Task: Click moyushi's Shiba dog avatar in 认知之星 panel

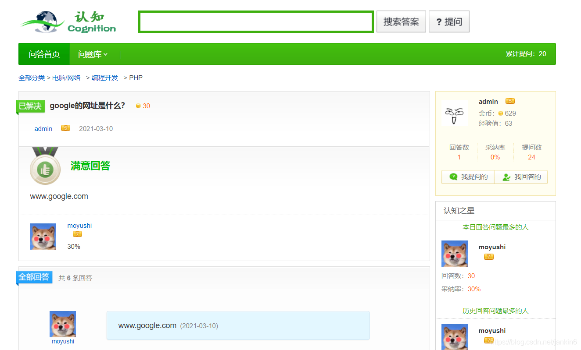Action: point(454,253)
